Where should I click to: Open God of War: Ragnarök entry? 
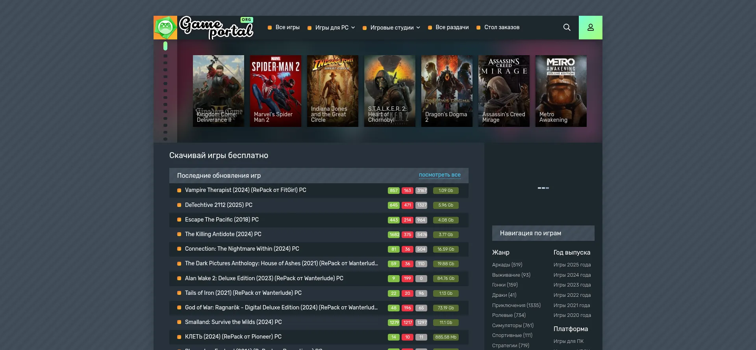(x=281, y=307)
